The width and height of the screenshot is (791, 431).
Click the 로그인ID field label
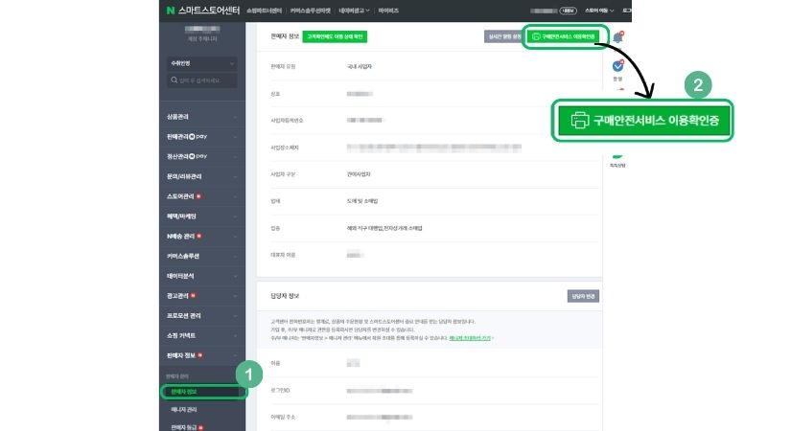coord(280,390)
